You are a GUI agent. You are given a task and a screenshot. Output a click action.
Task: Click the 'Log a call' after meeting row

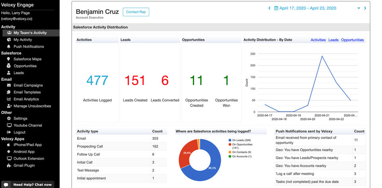coord(320,174)
